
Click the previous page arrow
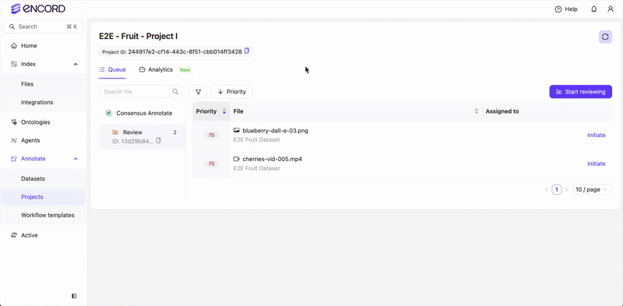click(x=547, y=189)
